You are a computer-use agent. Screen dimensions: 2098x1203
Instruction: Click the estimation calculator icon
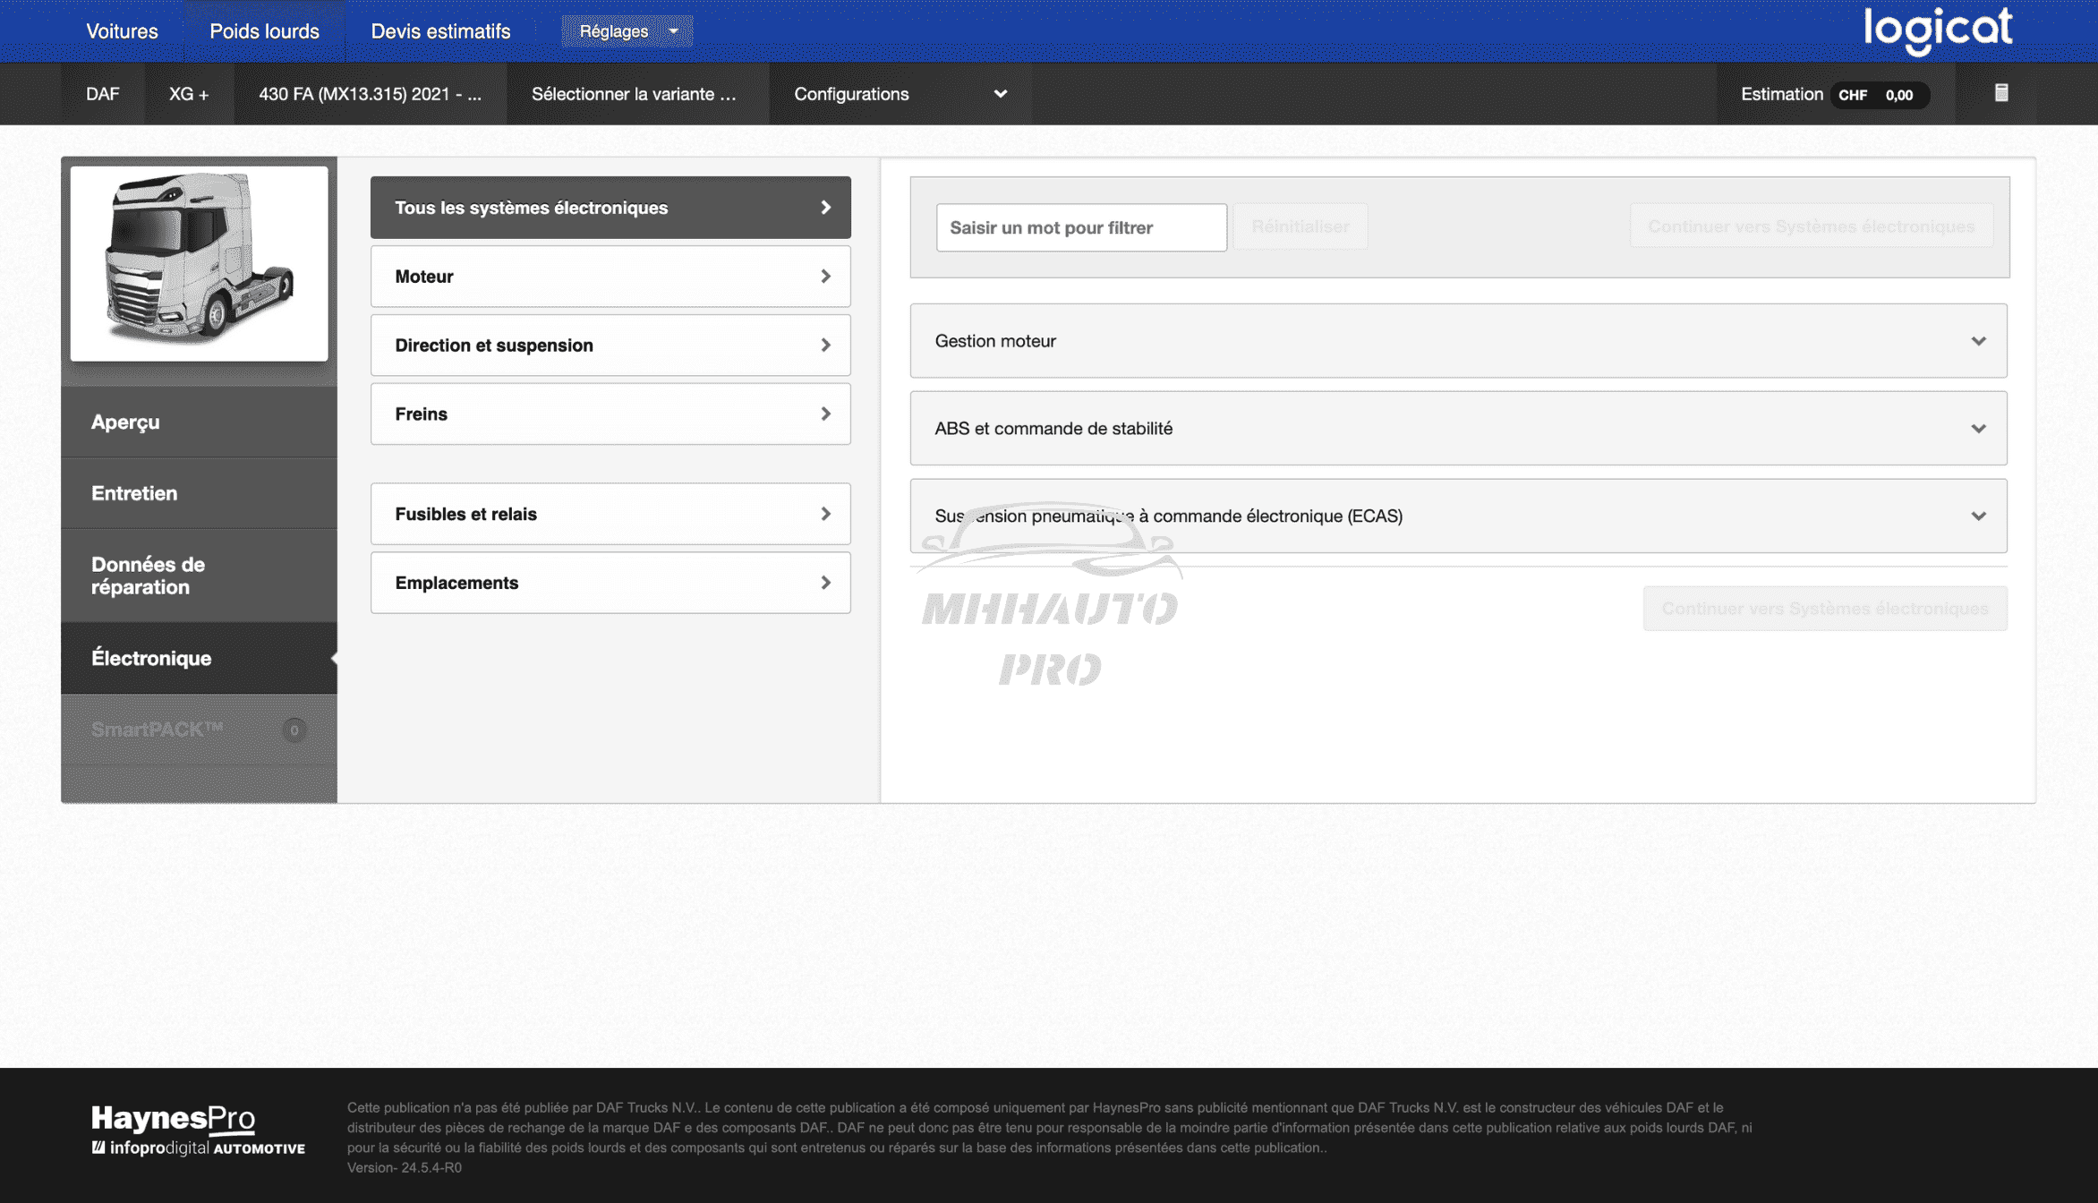(2001, 93)
